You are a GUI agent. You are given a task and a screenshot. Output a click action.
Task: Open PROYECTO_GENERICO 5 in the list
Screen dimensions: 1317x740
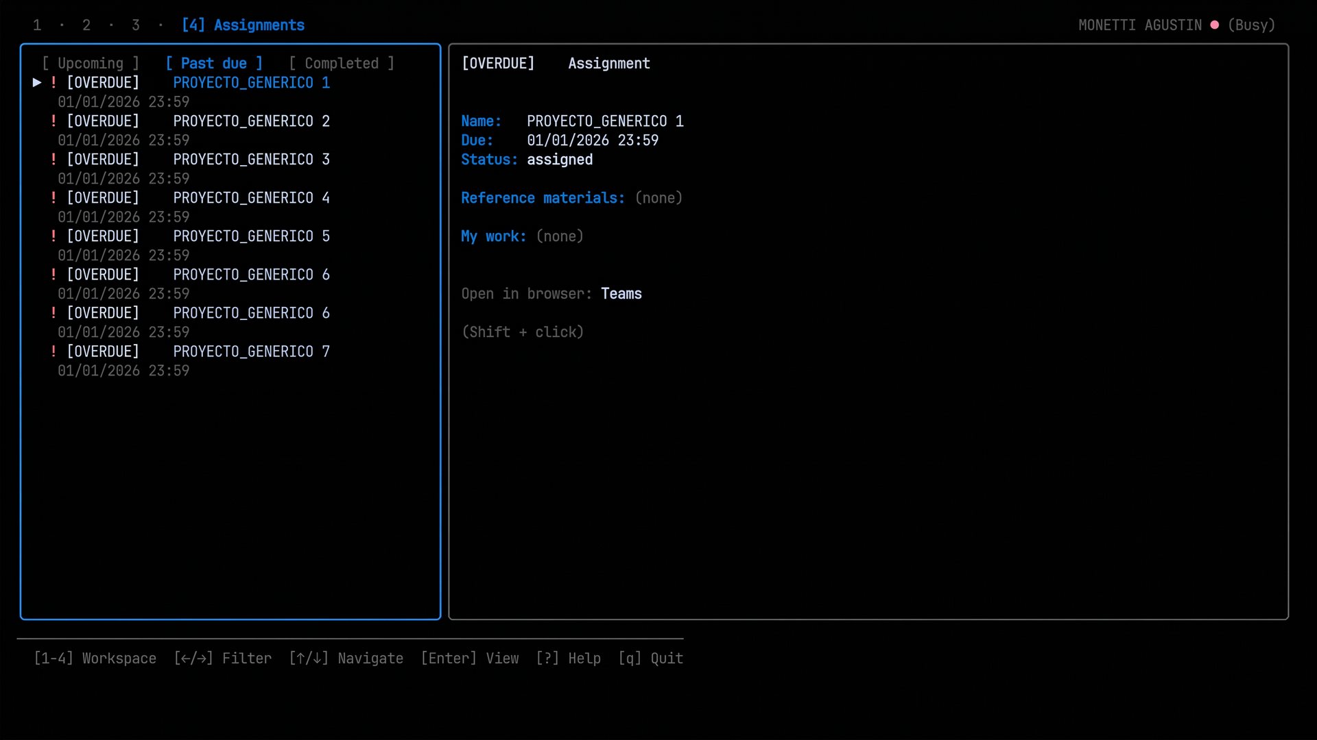[x=251, y=236]
